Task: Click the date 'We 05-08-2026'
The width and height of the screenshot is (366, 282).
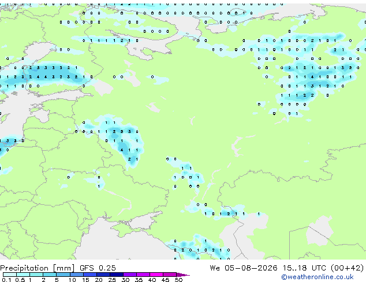Action: (x=244, y=268)
